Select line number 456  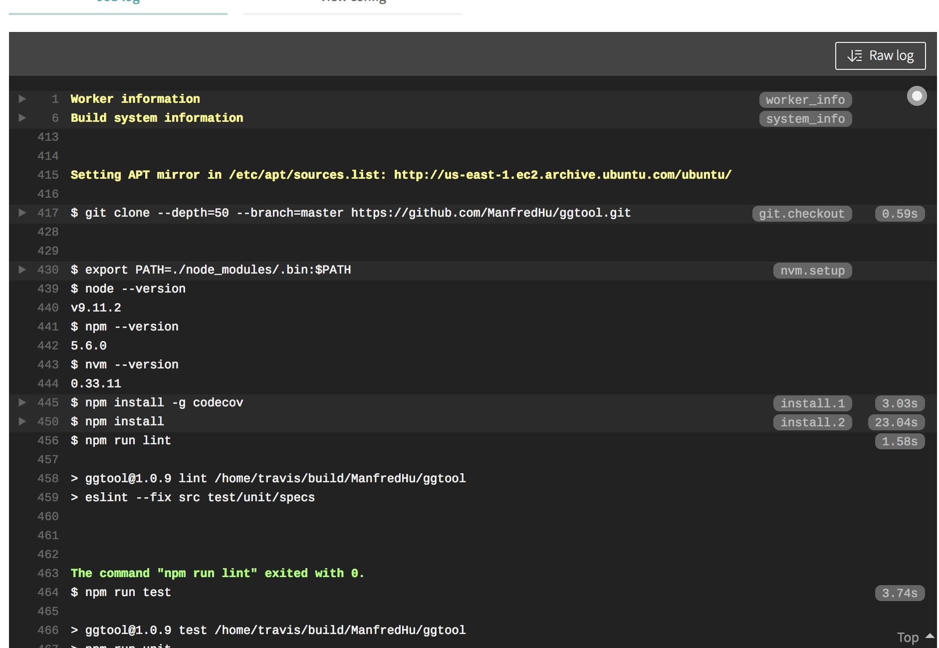pyautogui.click(x=48, y=440)
